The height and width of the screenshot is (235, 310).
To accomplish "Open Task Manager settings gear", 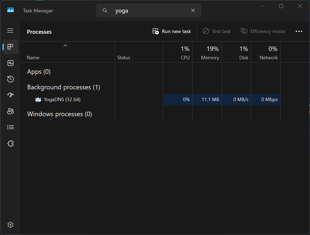I will 10,225.
